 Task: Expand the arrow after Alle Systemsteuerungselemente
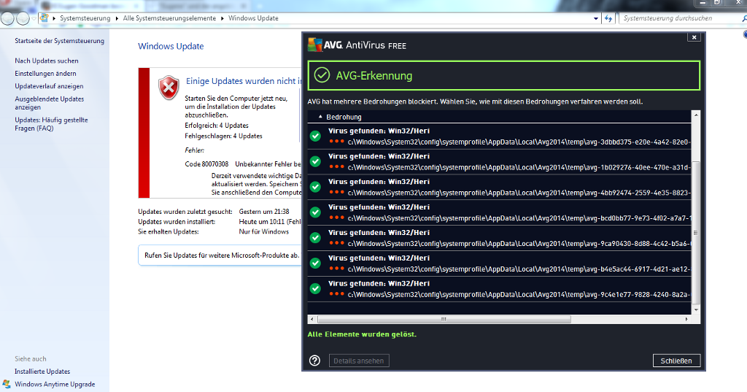point(222,18)
